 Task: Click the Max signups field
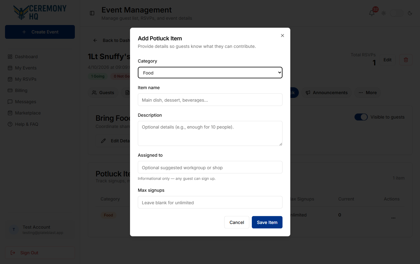[210, 202]
